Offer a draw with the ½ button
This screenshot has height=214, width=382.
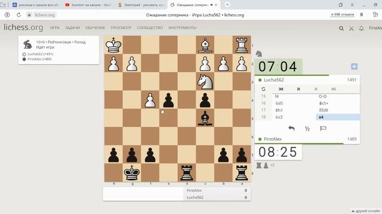(307, 128)
